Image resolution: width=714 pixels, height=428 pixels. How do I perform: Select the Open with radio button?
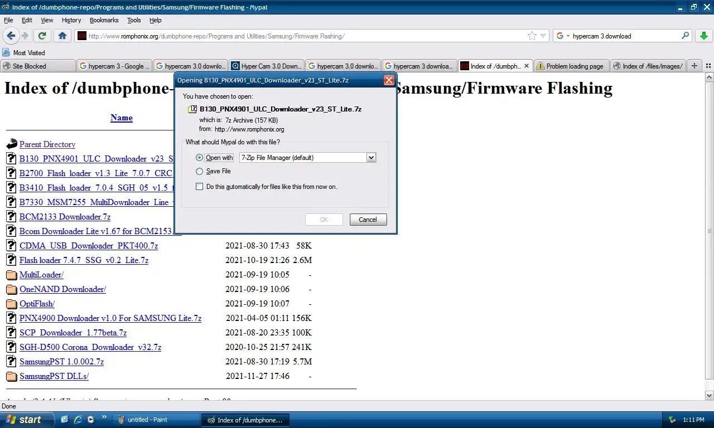200,158
